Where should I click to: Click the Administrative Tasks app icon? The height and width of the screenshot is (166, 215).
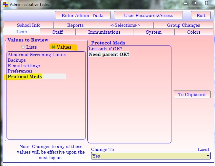(6, 4)
